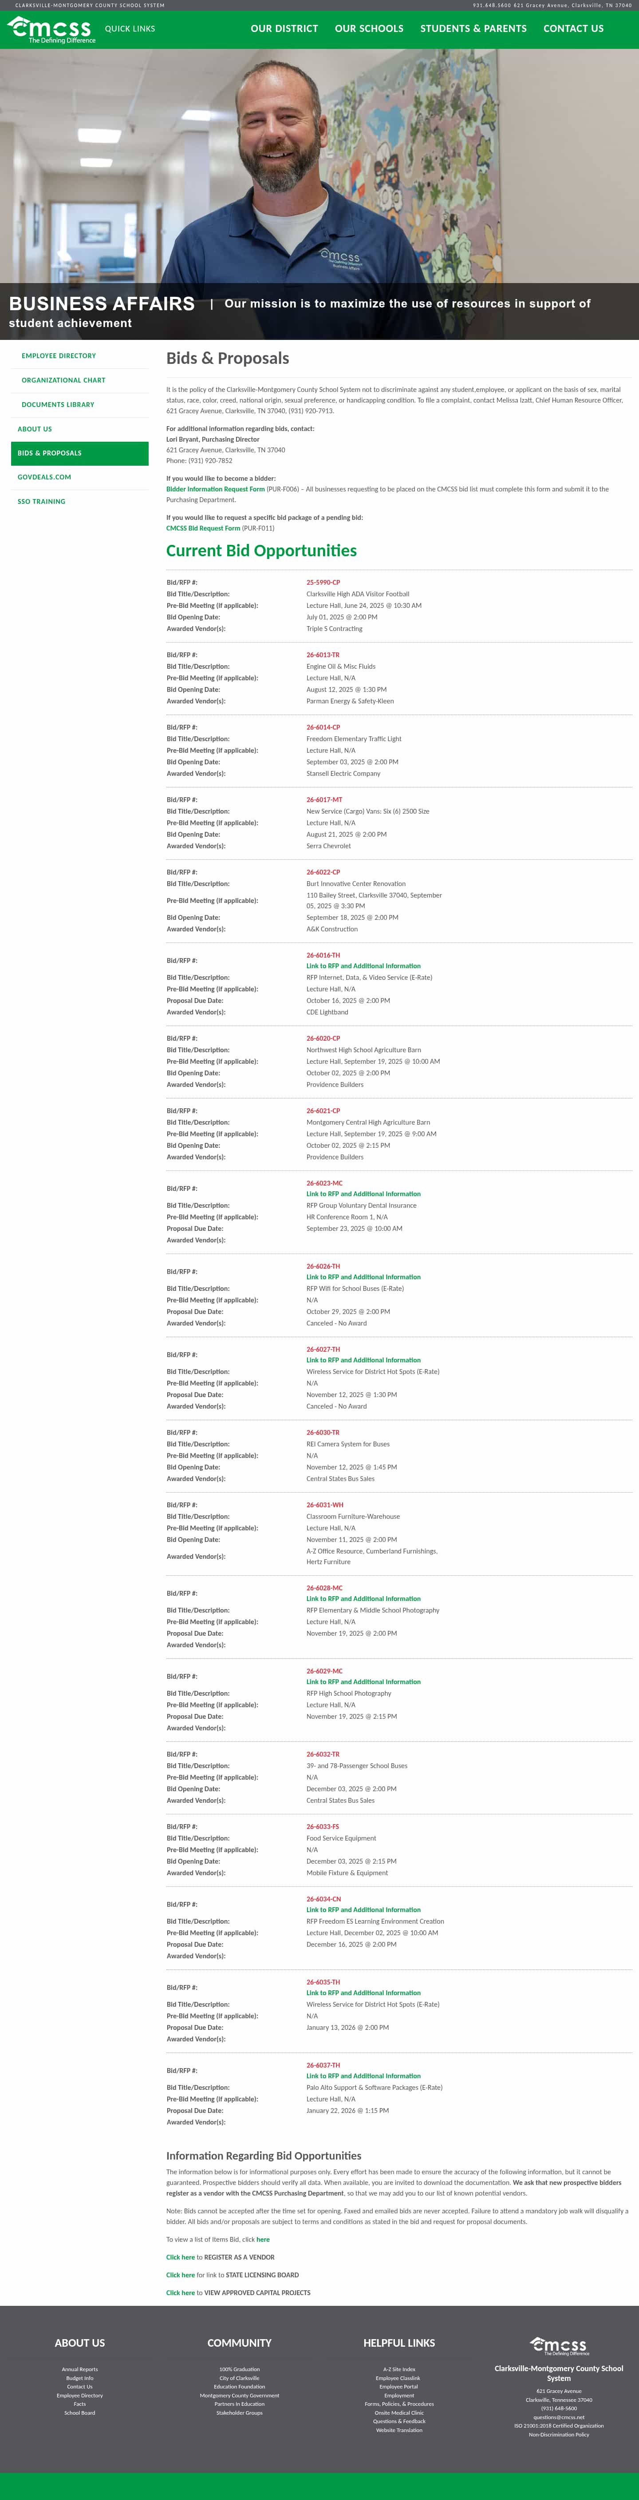
Task: Select Bids & Proposals in sidebar
Action: (x=79, y=453)
